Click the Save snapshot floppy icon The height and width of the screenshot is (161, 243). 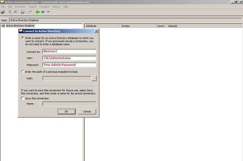pyautogui.click(x=23, y=12)
